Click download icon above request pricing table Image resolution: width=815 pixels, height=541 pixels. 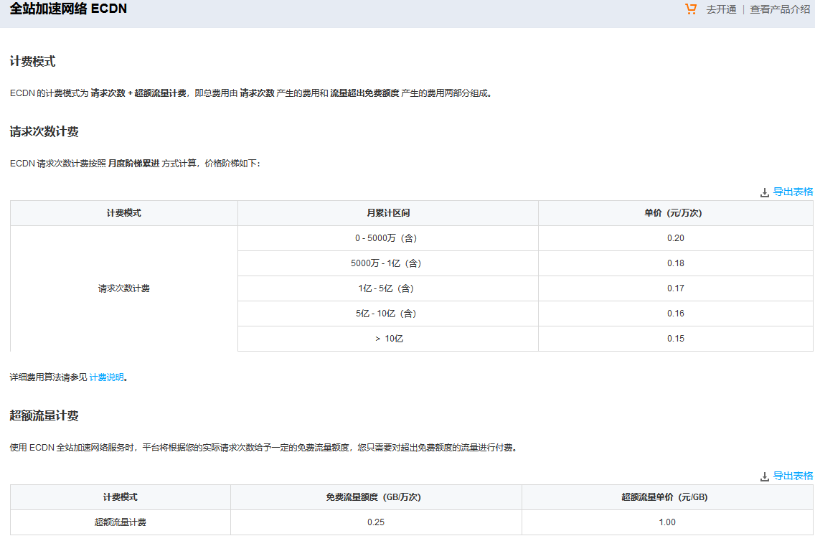(x=765, y=192)
